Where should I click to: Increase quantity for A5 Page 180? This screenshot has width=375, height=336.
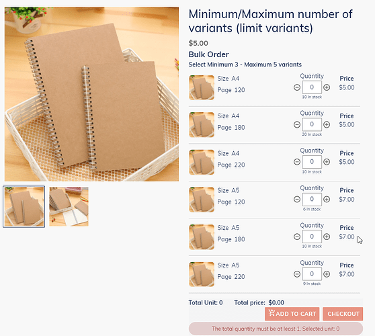327,237
